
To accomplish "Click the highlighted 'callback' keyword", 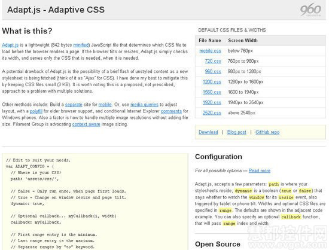I will pos(291,217).
